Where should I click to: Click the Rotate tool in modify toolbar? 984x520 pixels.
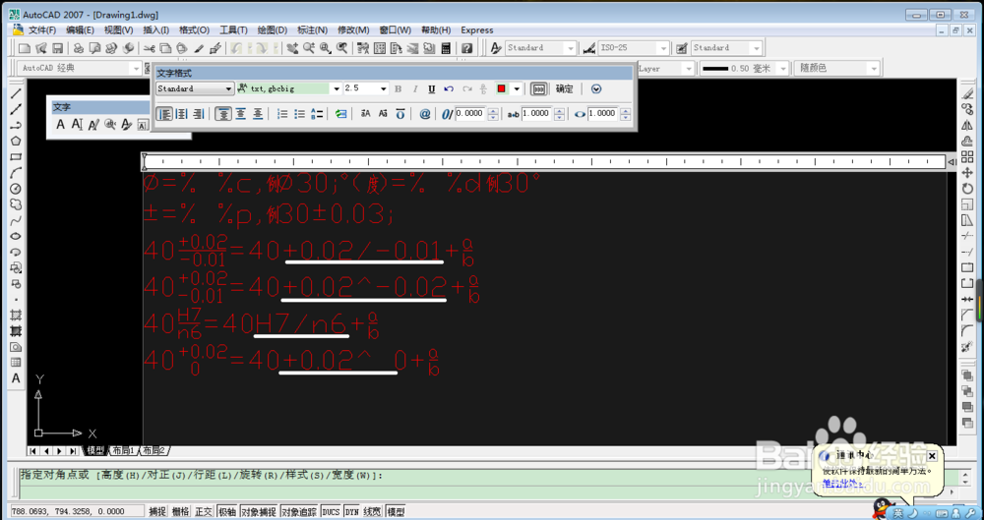967,188
